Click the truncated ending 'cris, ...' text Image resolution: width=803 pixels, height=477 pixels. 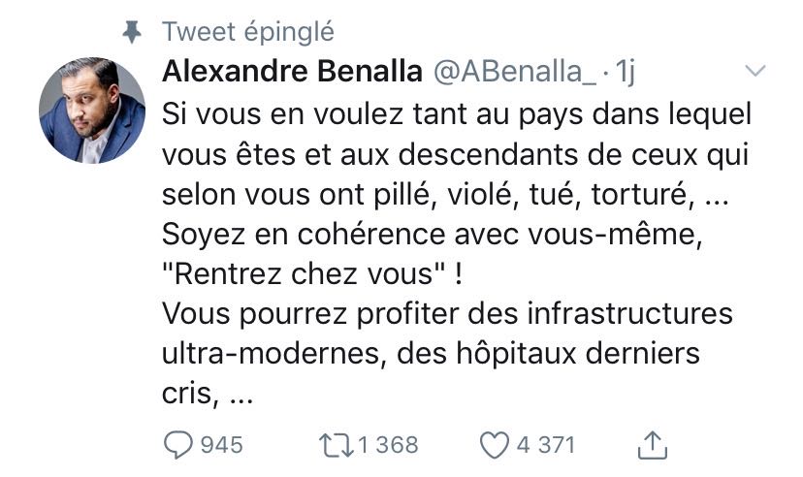pos(208,395)
